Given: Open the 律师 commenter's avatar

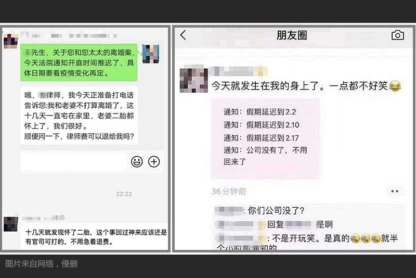Looking at the screenshot, I should (x=10, y=224).
